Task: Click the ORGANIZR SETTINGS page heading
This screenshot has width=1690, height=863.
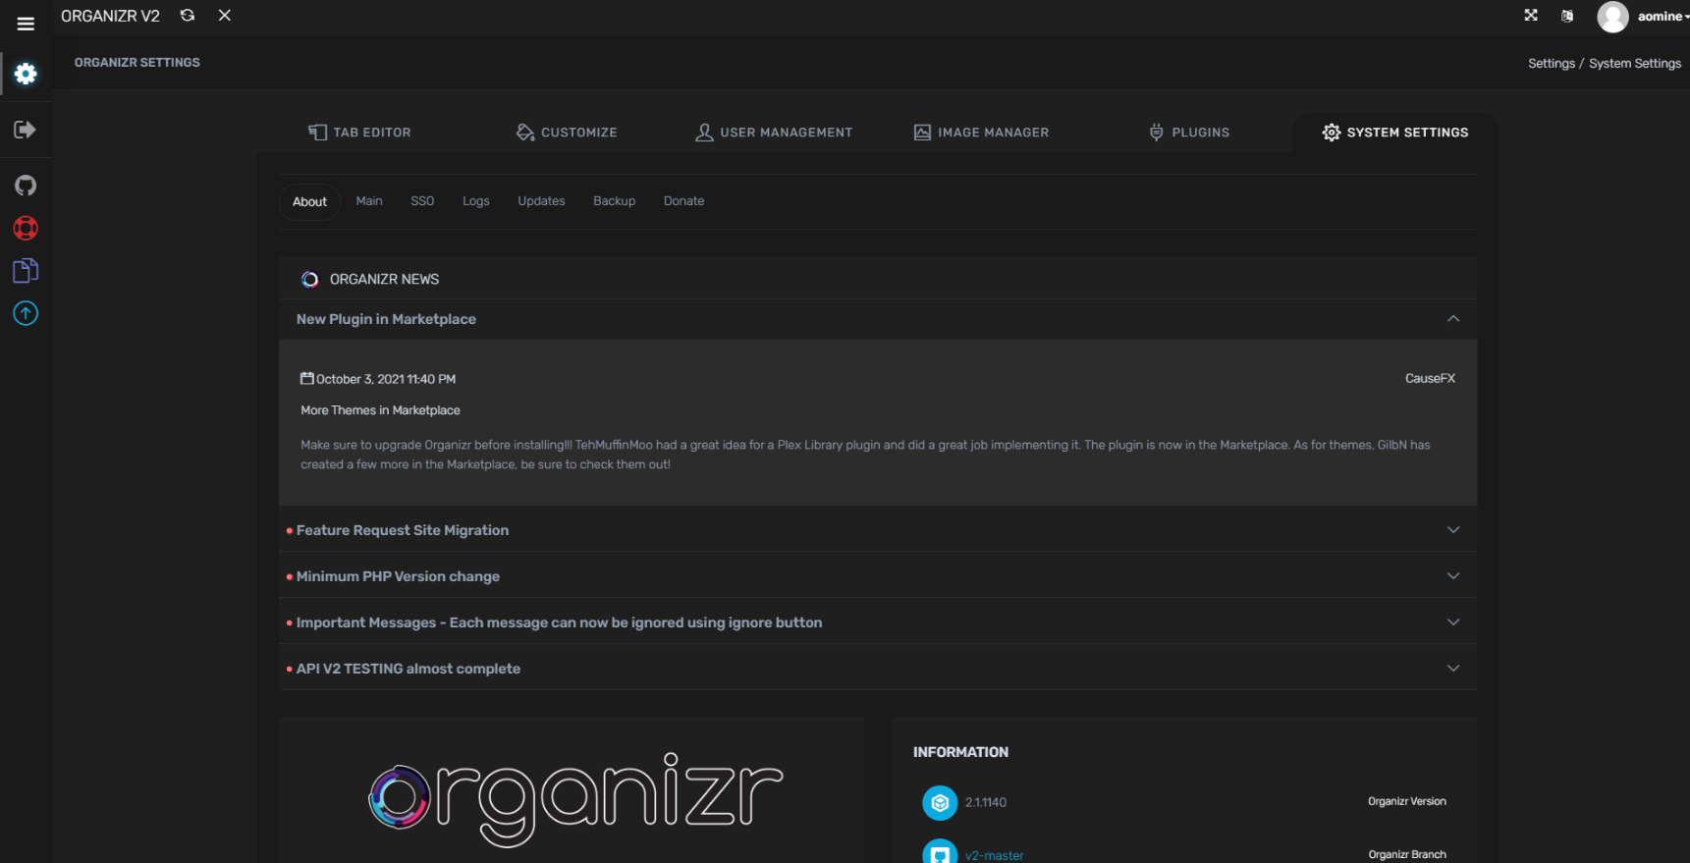Action: [x=137, y=63]
